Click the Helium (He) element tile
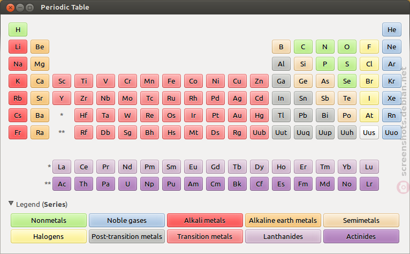 391,29
